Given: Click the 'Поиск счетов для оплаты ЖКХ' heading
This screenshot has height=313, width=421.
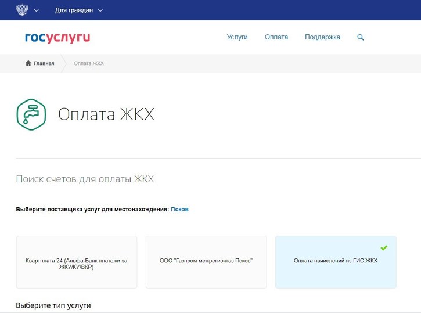Looking at the screenshot, I should tap(85, 179).
